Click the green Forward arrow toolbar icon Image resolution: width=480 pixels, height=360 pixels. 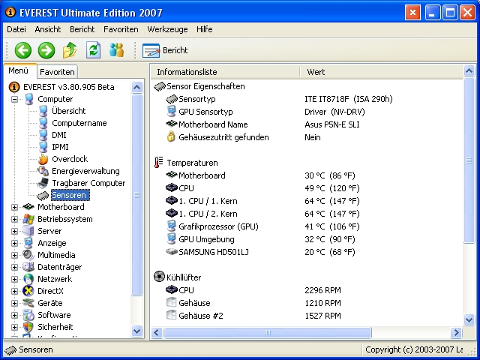pyautogui.click(x=46, y=50)
